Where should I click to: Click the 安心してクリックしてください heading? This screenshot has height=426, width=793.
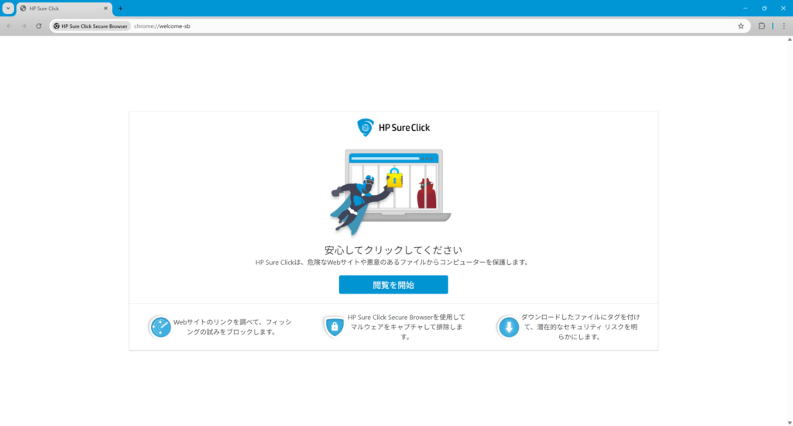click(x=393, y=250)
